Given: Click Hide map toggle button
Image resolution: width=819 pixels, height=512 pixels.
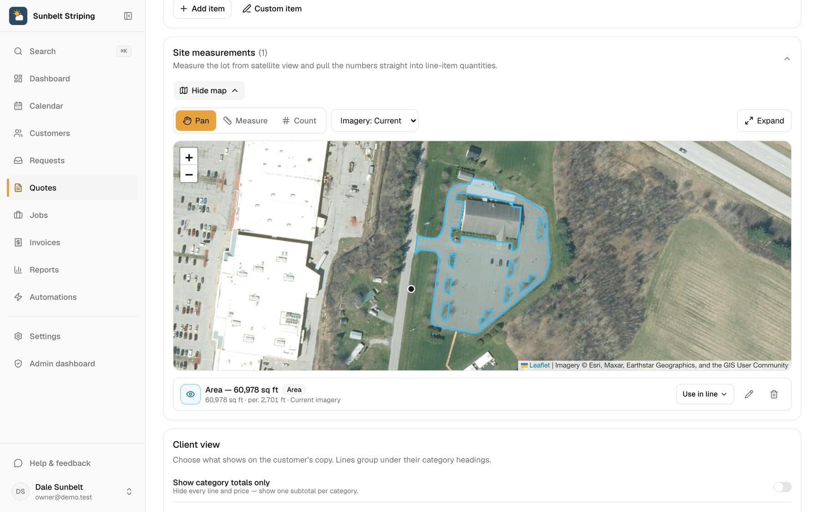Looking at the screenshot, I should pyautogui.click(x=209, y=91).
